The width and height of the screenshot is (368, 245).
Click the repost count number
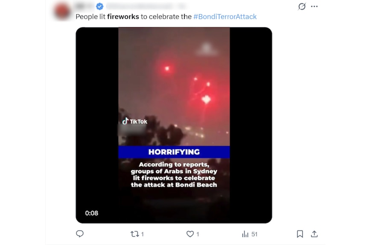pyautogui.click(x=143, y=234)
